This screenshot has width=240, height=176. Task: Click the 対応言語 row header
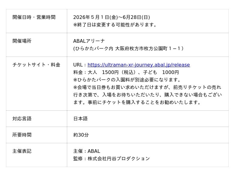22,119
